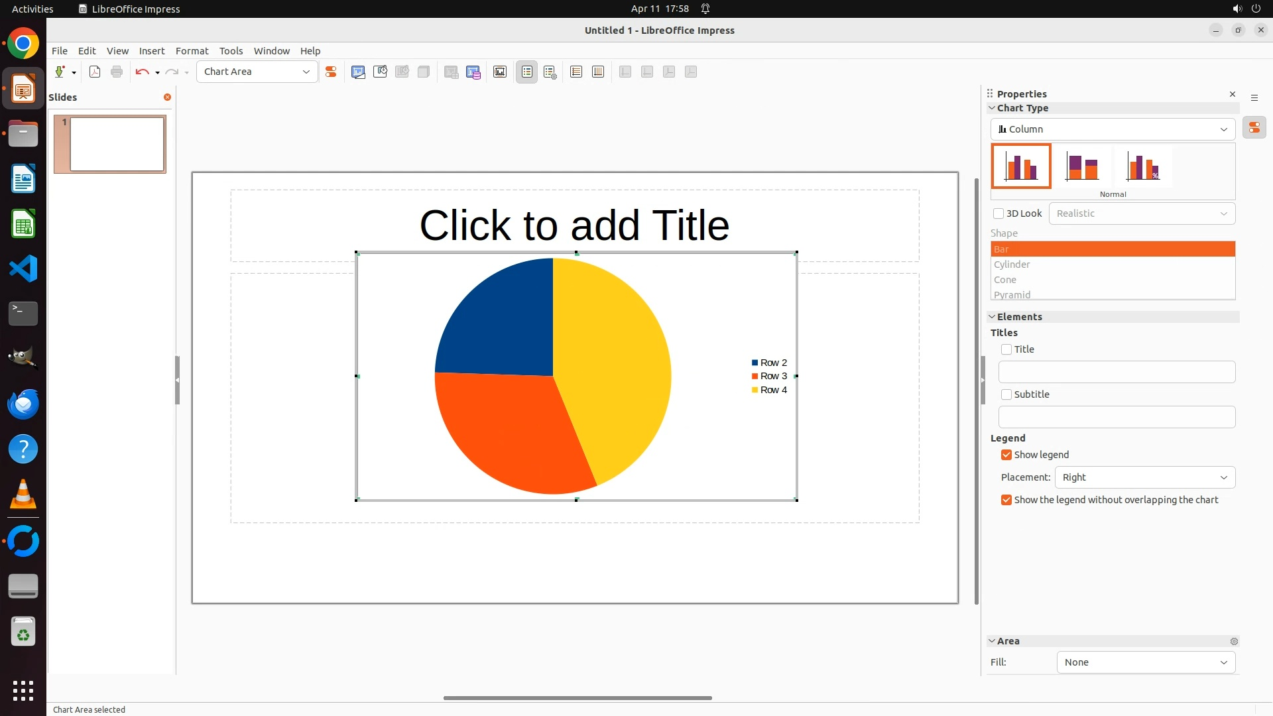Select Cylinder in the Shape list
This screenshot has height=716, width=1273.
(1012, 265)
